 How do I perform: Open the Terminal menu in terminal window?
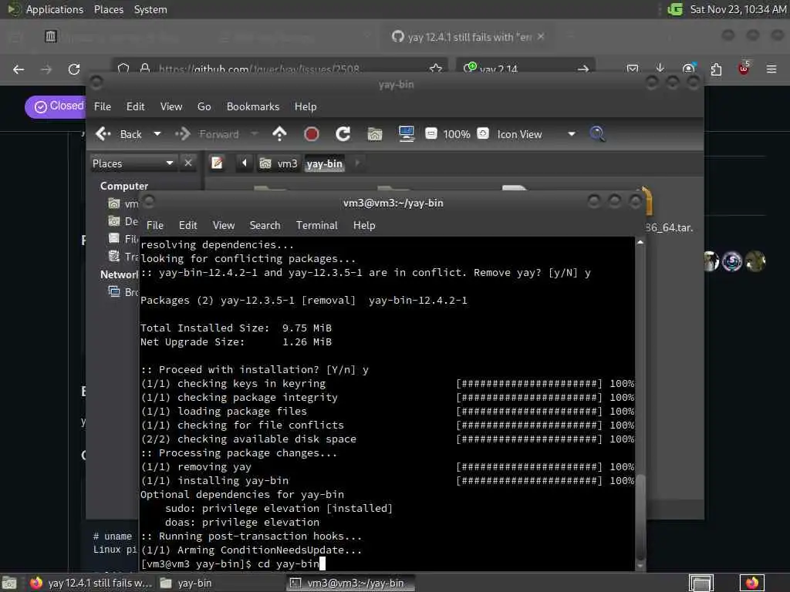point(317,226)
